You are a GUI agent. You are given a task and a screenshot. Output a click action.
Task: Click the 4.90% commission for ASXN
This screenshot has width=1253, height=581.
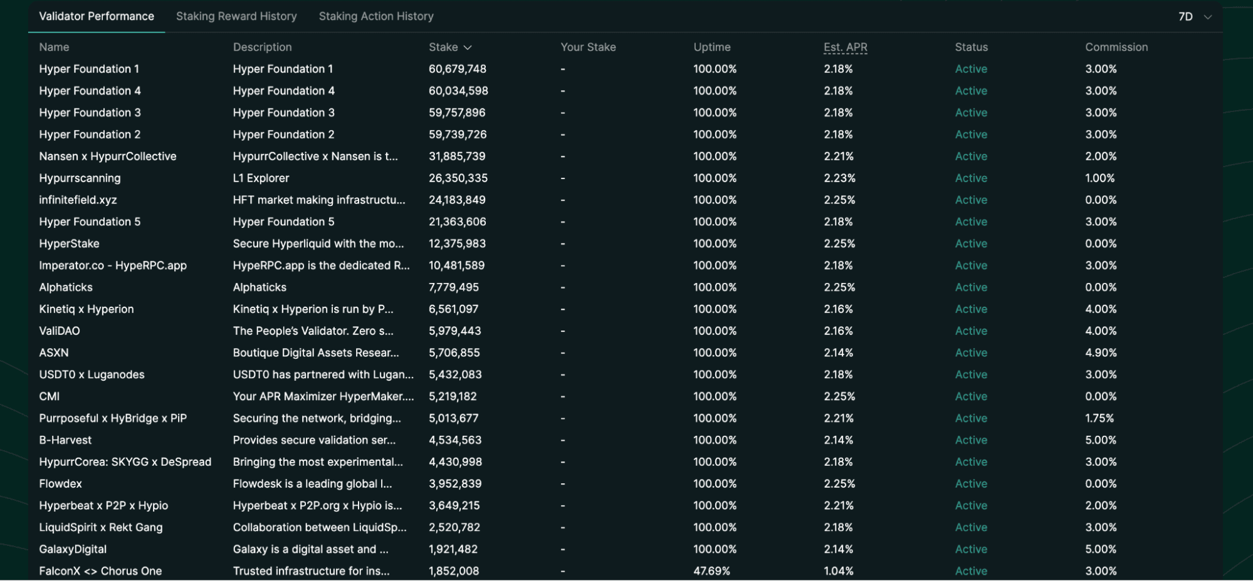coord(1101,353)
